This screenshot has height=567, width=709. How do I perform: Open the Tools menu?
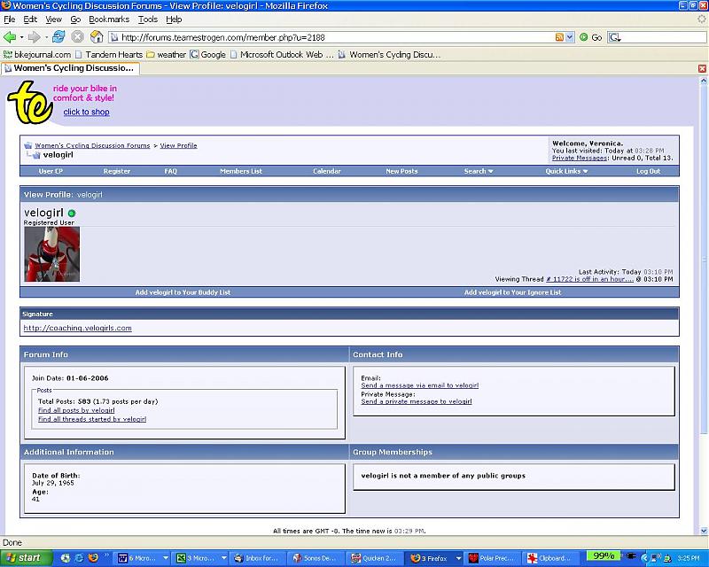[x=147, y=19]
